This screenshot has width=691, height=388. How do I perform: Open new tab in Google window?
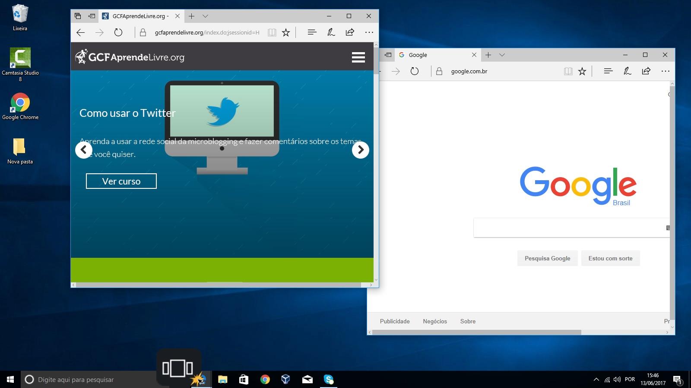point(488,55)
